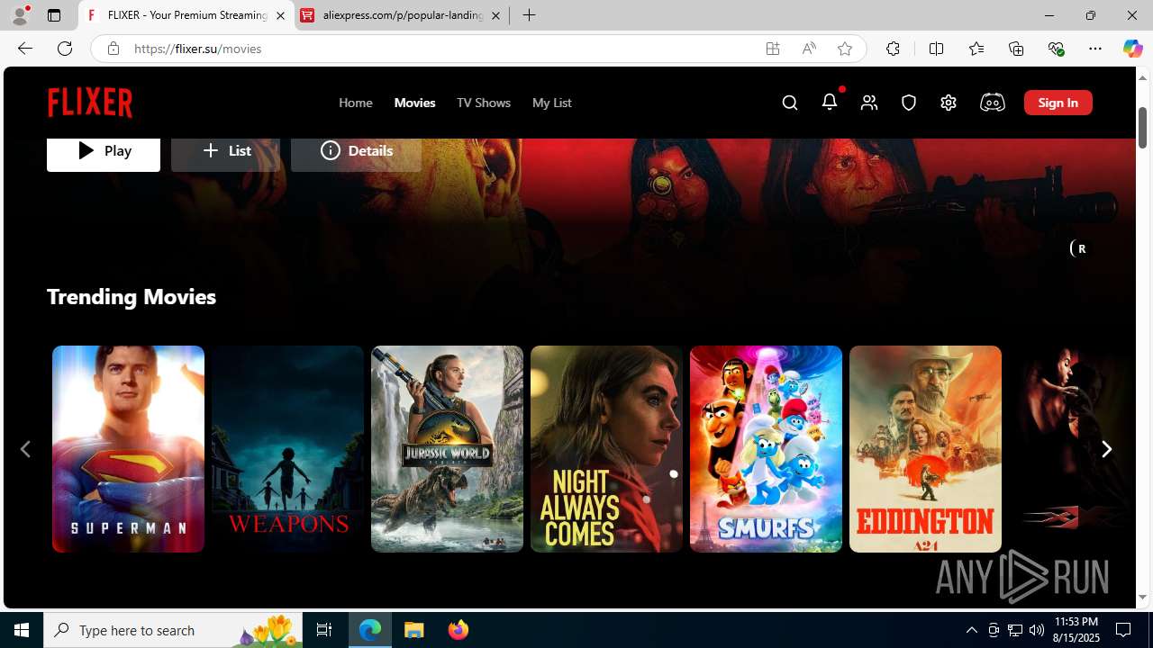This screenshot has height=648, width=1153.
Task: Click the page vertical scrollbar thumb
Action: pos(1142,127)
